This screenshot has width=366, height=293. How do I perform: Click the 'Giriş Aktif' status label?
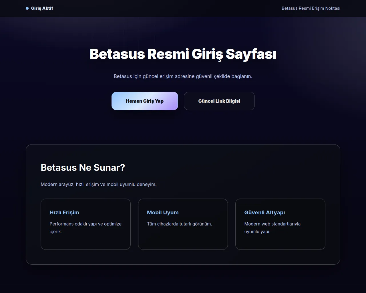click(42, 8)
